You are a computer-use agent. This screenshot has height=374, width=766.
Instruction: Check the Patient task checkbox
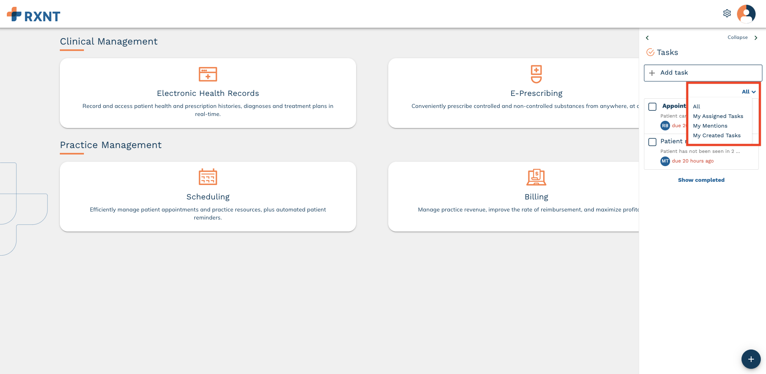(652, 142)
